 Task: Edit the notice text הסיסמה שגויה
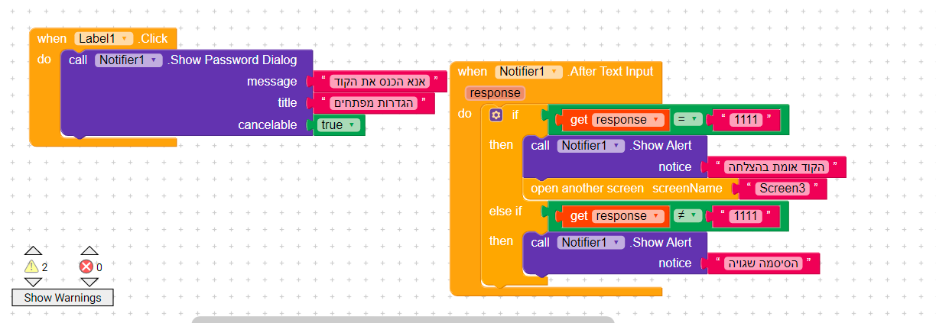tap(764, 263)
